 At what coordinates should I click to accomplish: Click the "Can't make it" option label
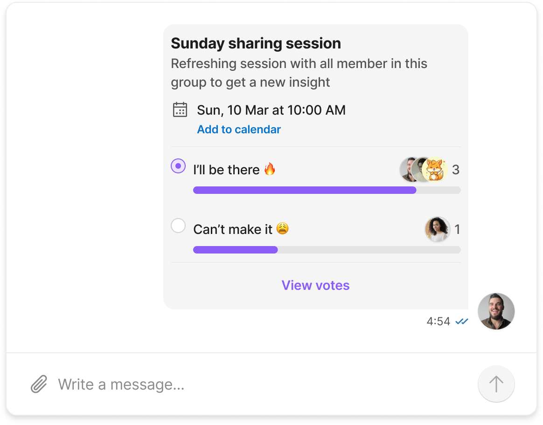pyautogui.click(x=233, y=229)
